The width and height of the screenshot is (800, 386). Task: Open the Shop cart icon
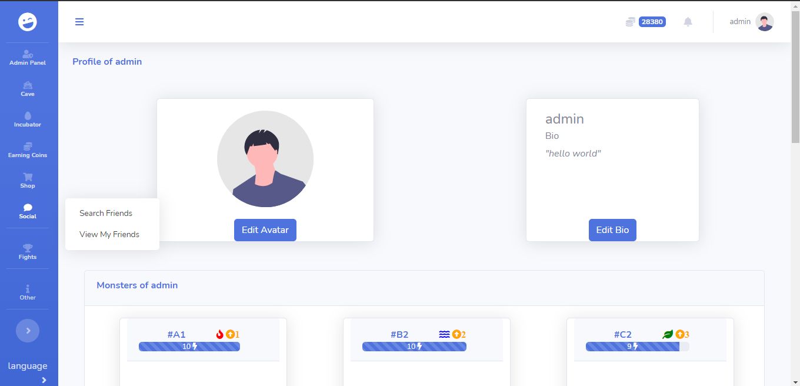point(28,181)
